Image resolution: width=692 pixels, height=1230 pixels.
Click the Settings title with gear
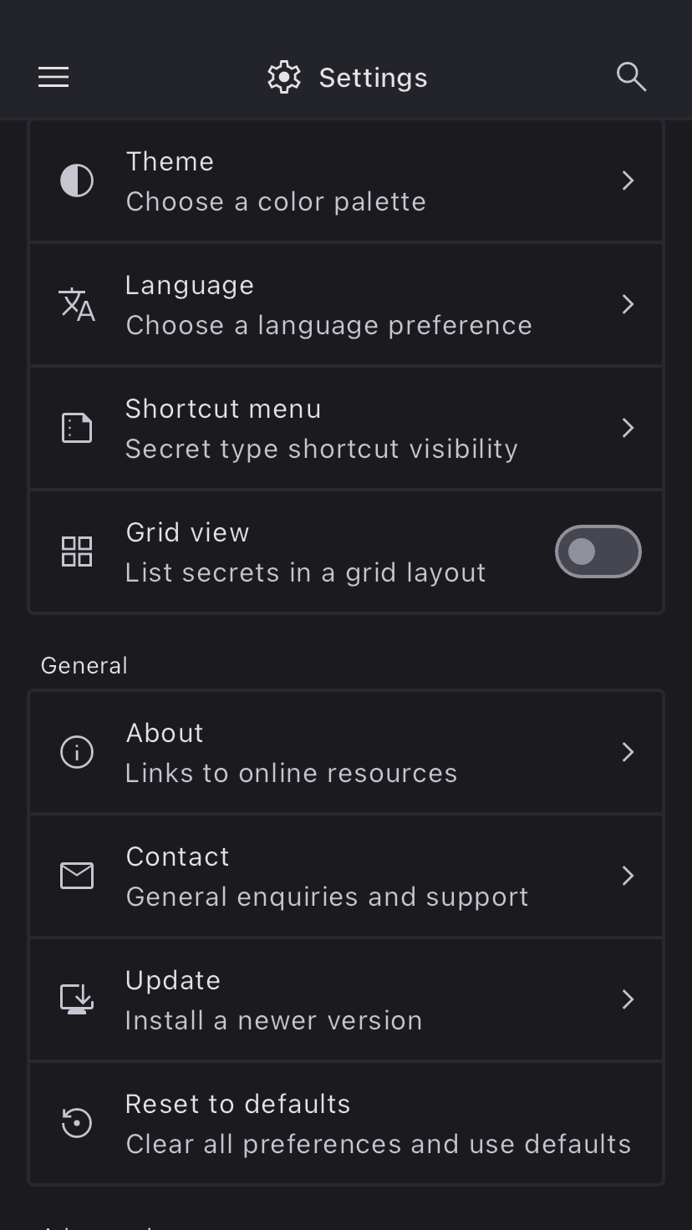[x=348, y=78]
